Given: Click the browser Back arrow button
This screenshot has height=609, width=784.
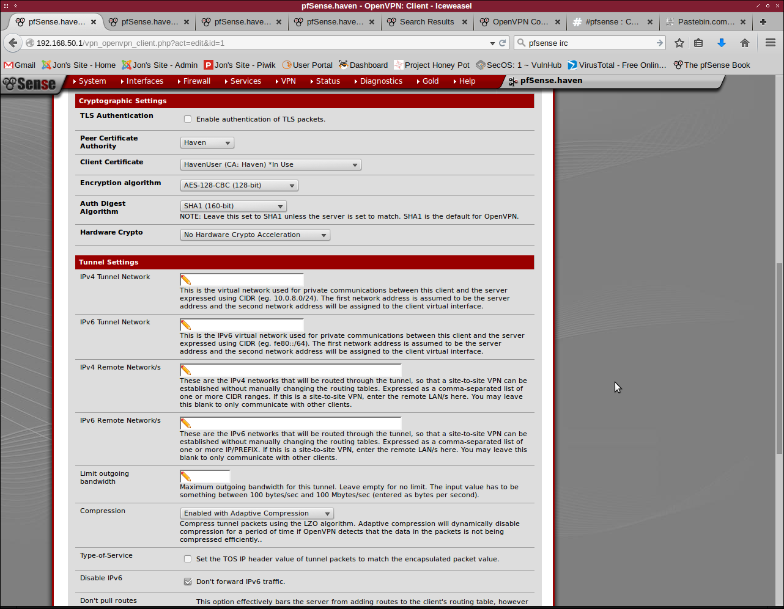Looking at the screenshot, I should (x=12, y=43).
